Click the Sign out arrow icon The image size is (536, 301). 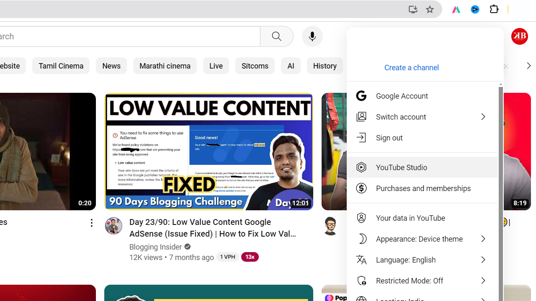pyautogui.click(x=361, y=138)
